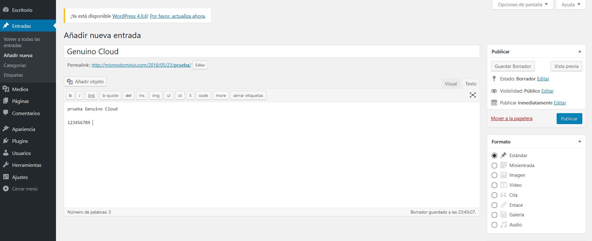Click the Imagen format icon
The width and height of the screenshot is (592, 241).
tap(503, 175)
